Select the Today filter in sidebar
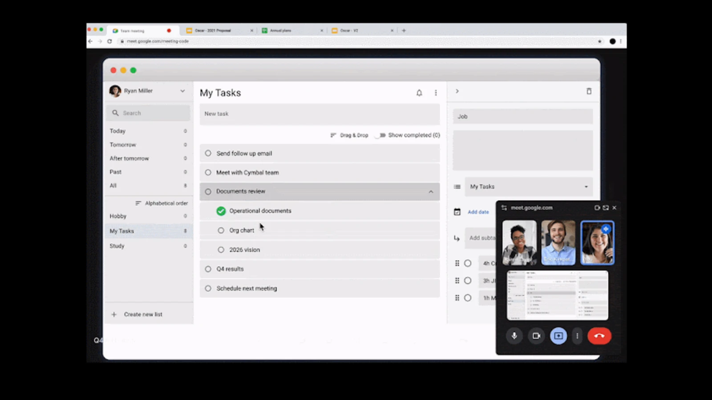Viewport: 712px width, 400px height. coord(118,131)
